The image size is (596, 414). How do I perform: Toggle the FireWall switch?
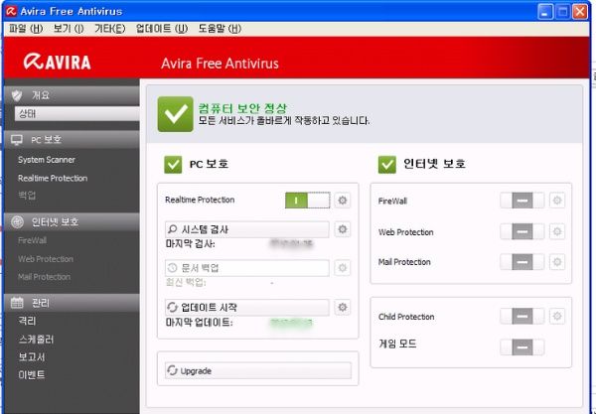click(521, 201)
